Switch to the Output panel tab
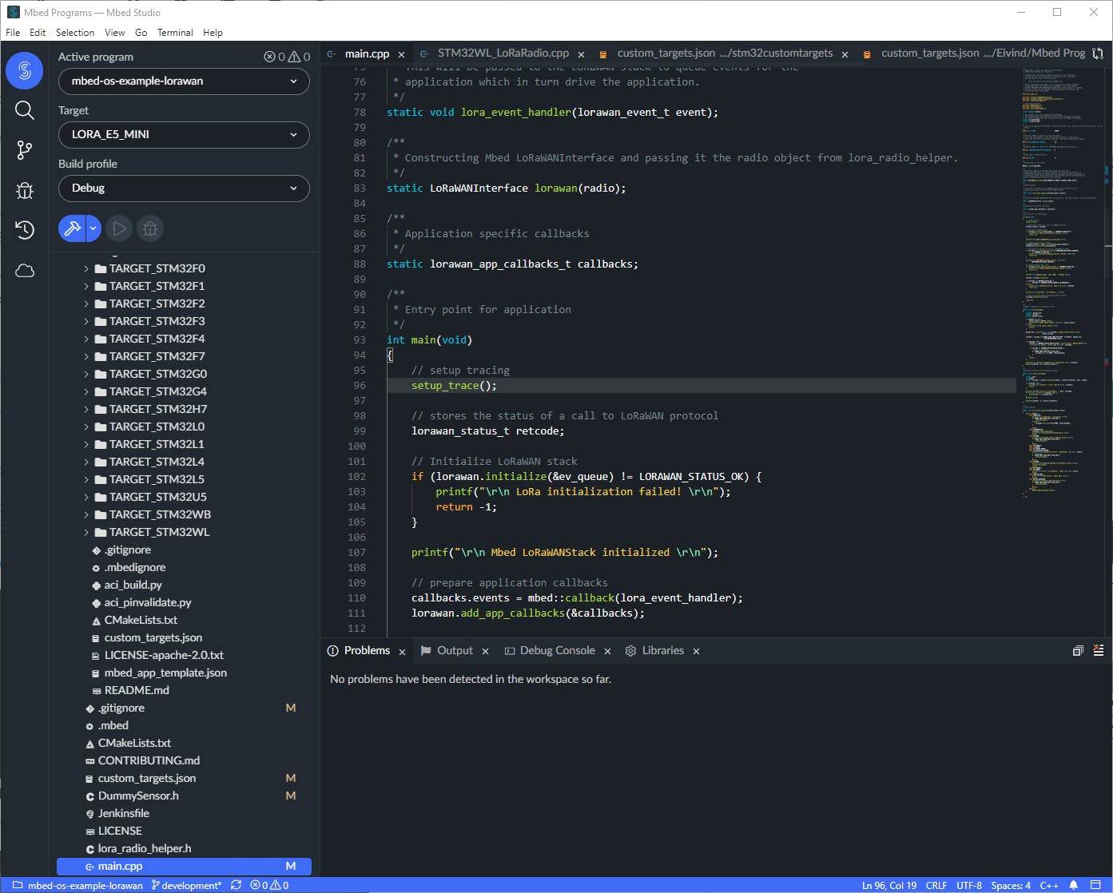 [455, 651]
